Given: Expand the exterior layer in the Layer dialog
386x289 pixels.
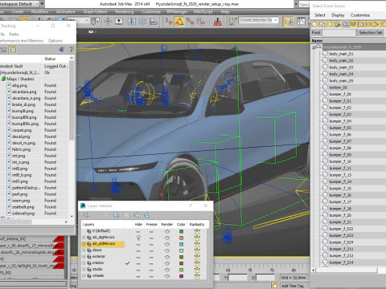Looking at the screenshot, I should 84,257.
